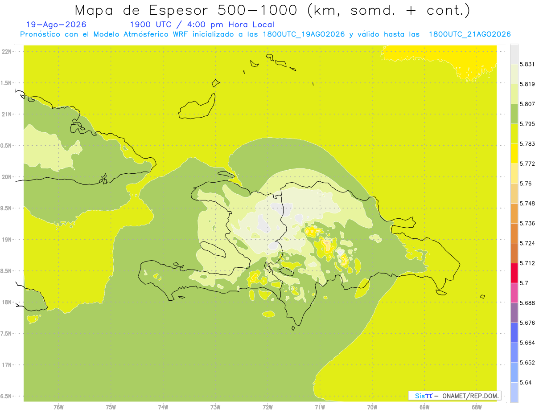Click the 73W longitude axis label

click(215, 407)
